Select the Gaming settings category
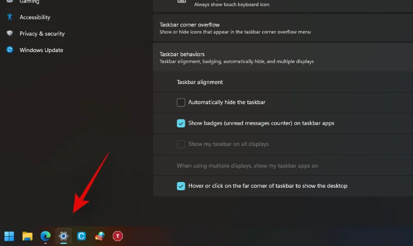Image resolution: width=413 pixels, height=246 pixels. point(29,2)
